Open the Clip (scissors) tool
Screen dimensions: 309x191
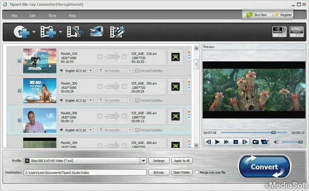(x=75, y=32)
